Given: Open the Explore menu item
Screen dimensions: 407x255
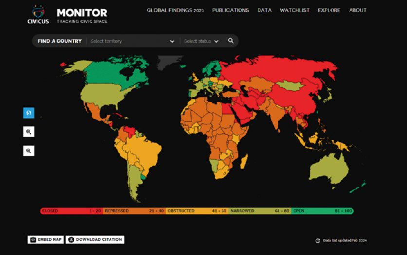Looking at the screenshot, I should click(329, 10).
